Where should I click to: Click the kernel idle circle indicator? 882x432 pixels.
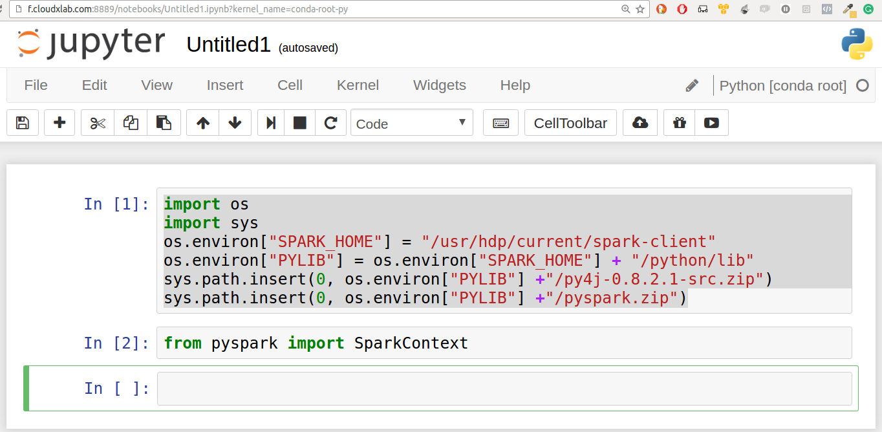[x=863, y=85]
